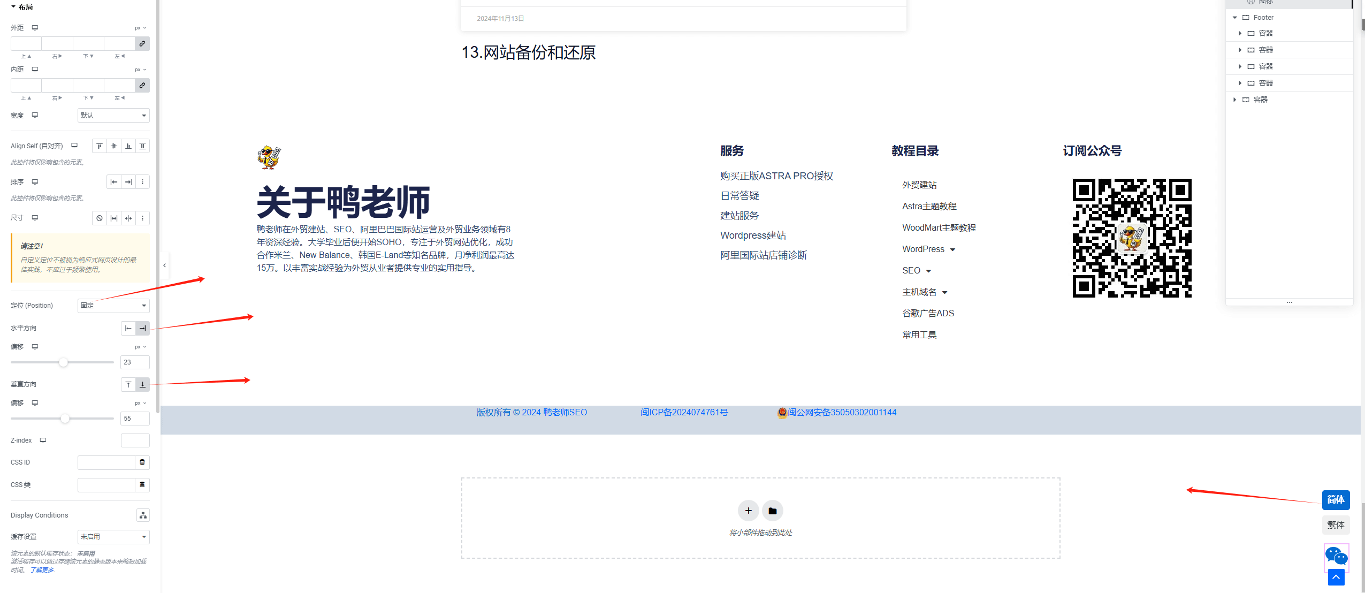Open the responsive device icon next to 尺寸
The image size is (1365, 593).
[35, 218]
